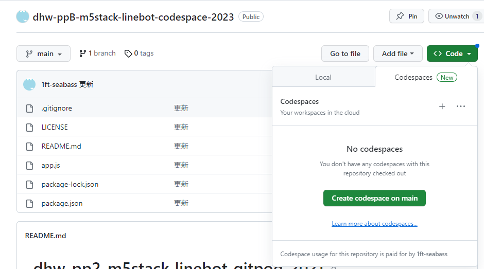Screen dimensions: 484x269
Task: Click the file icon beside LICENSE
Action: click(30, 128)
